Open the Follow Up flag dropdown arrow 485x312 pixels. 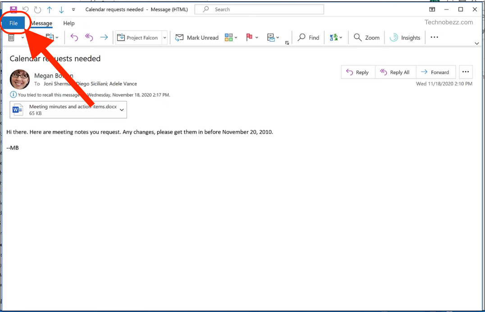pyautogui.click(x=257, y=38)
